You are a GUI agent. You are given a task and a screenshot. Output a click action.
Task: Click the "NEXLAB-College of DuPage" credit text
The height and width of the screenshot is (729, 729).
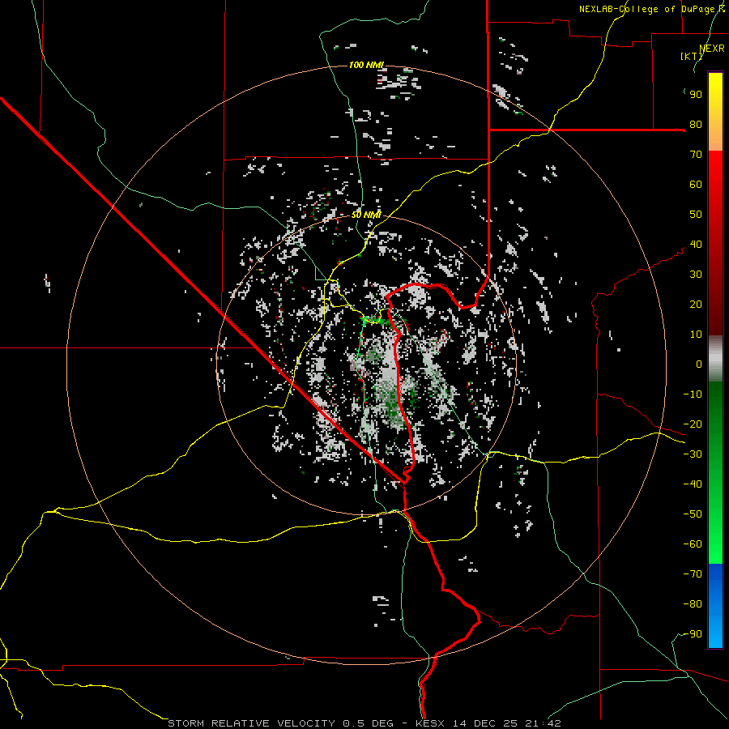pos(648,9)
